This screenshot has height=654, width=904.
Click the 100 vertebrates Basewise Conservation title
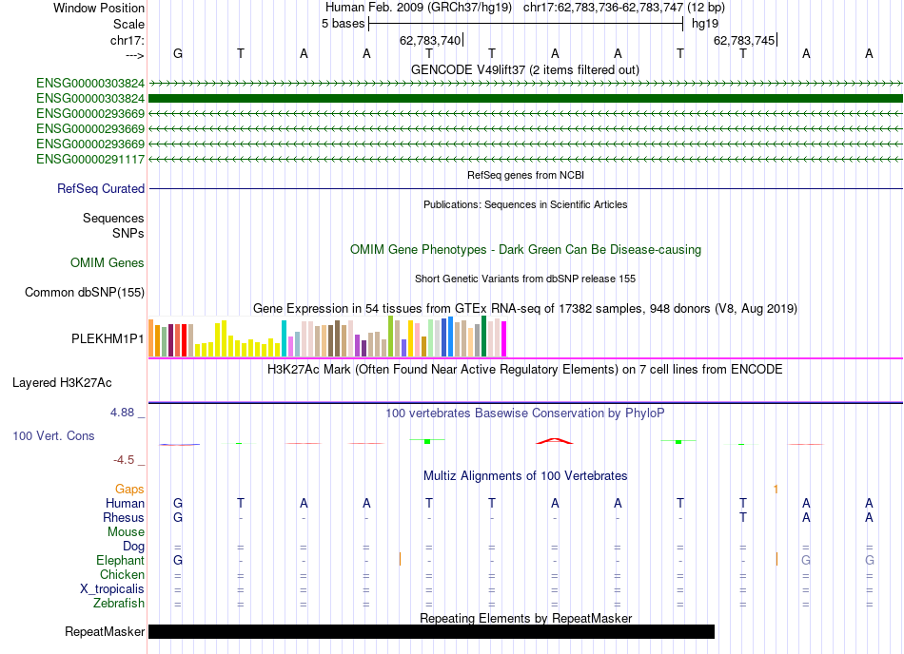(x=524, y=414)
